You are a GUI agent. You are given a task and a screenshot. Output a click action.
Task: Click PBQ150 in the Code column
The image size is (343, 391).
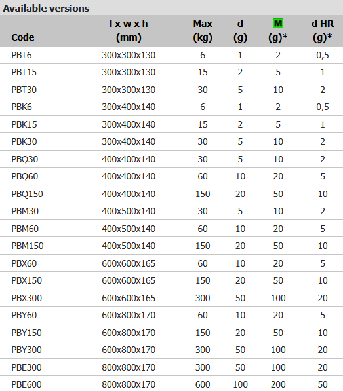(27, 194)
